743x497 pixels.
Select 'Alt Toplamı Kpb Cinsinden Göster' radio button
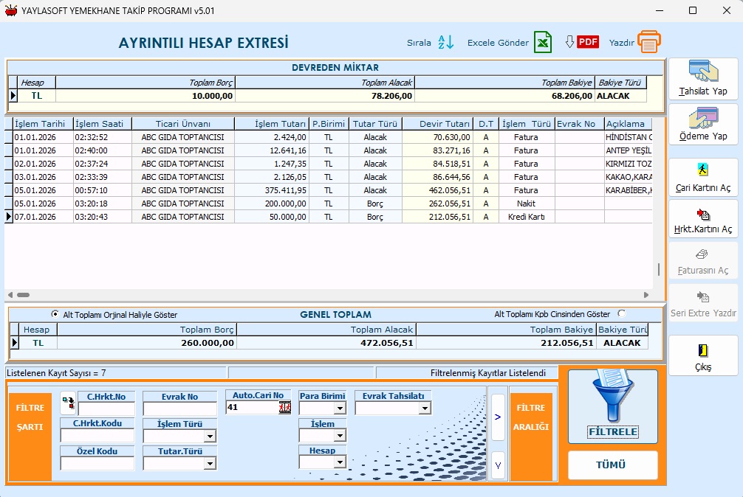[621, 314]
